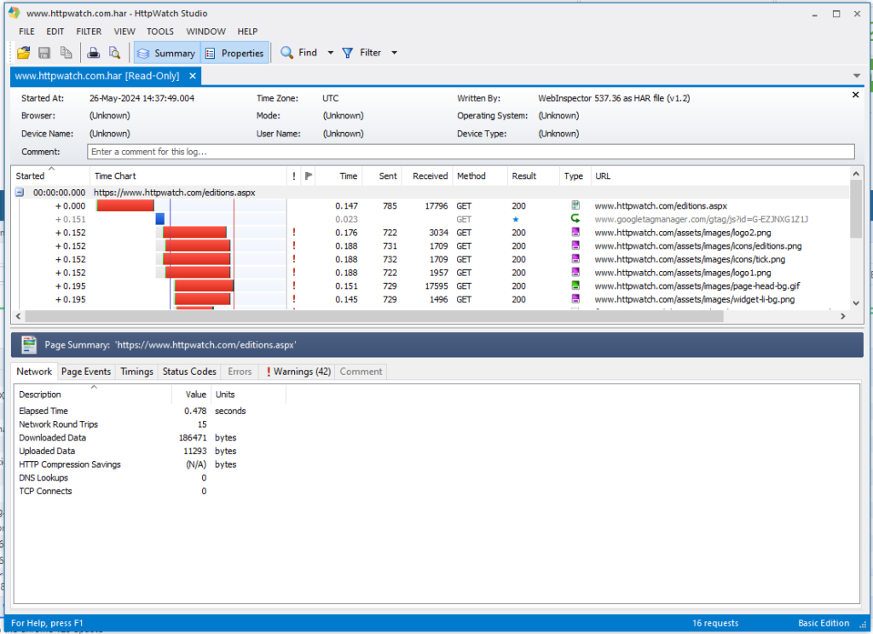Viewport: 873px width, 634px height.
Task: Toggle the Properties panel button
Action: click(x=235, y=53)
